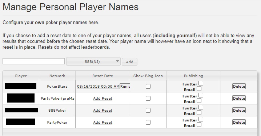Open the 888(NJ) network dropdown
Viewport: 261px width, 136px height.
pos(93,61)
